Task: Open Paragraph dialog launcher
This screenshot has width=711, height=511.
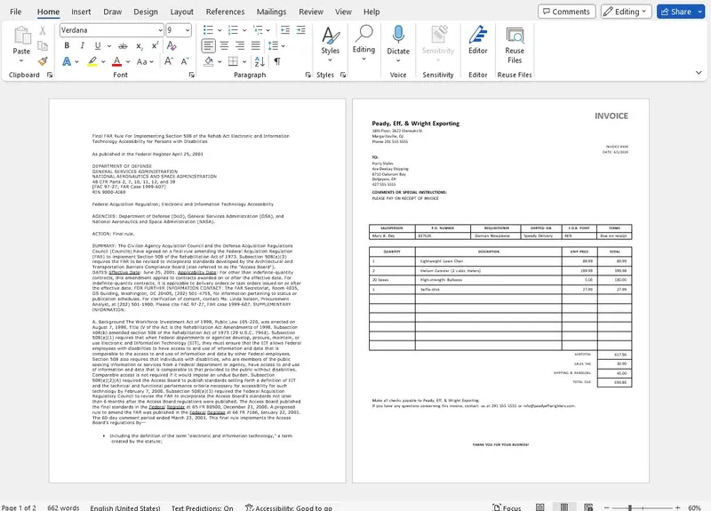Action: point(308,75)
